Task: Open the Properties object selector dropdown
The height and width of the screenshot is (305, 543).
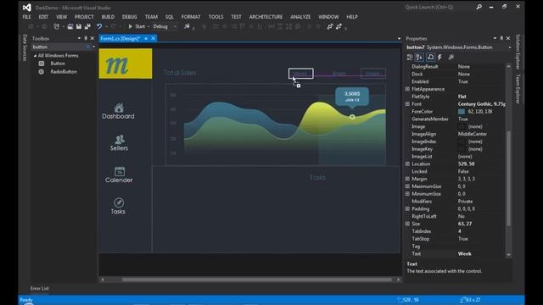Action: (x=510, y=47)
